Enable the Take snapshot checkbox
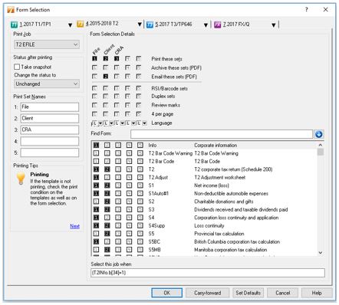339x305 pixels. click(x=17, y=67)
